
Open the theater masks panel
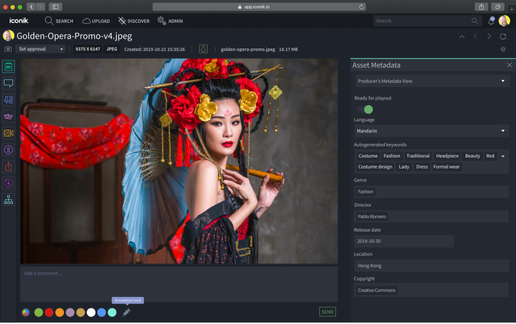[8, 116]
